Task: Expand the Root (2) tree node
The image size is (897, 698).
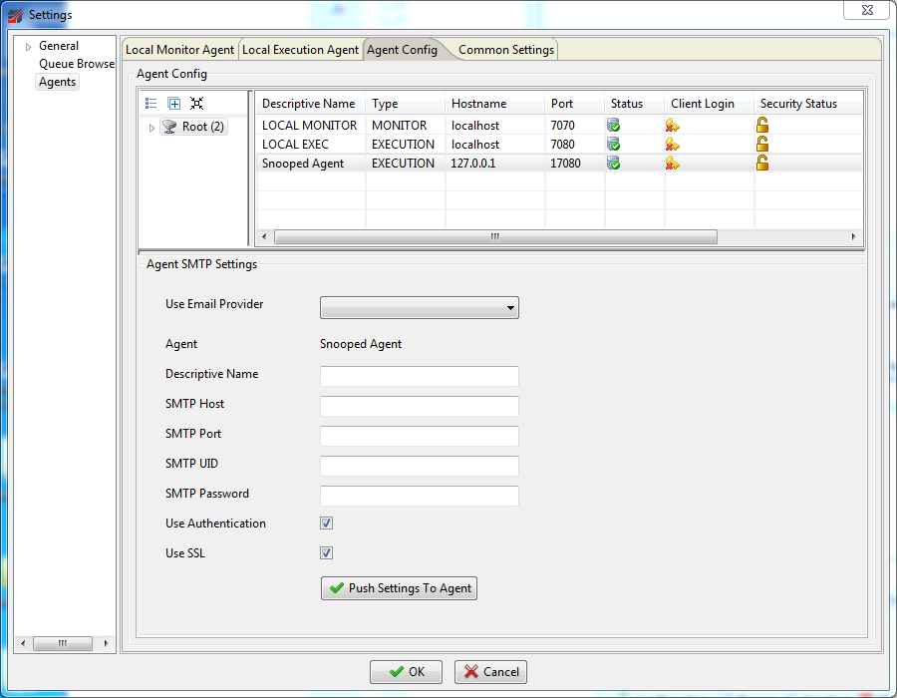Action: tap(152, 128)
